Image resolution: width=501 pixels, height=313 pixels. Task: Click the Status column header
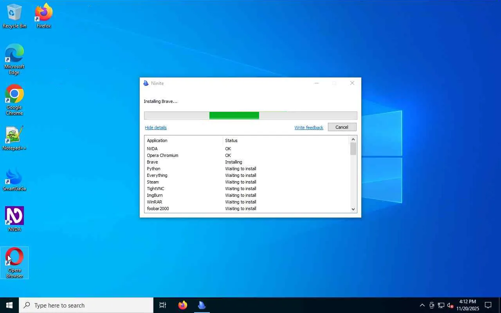286,140
